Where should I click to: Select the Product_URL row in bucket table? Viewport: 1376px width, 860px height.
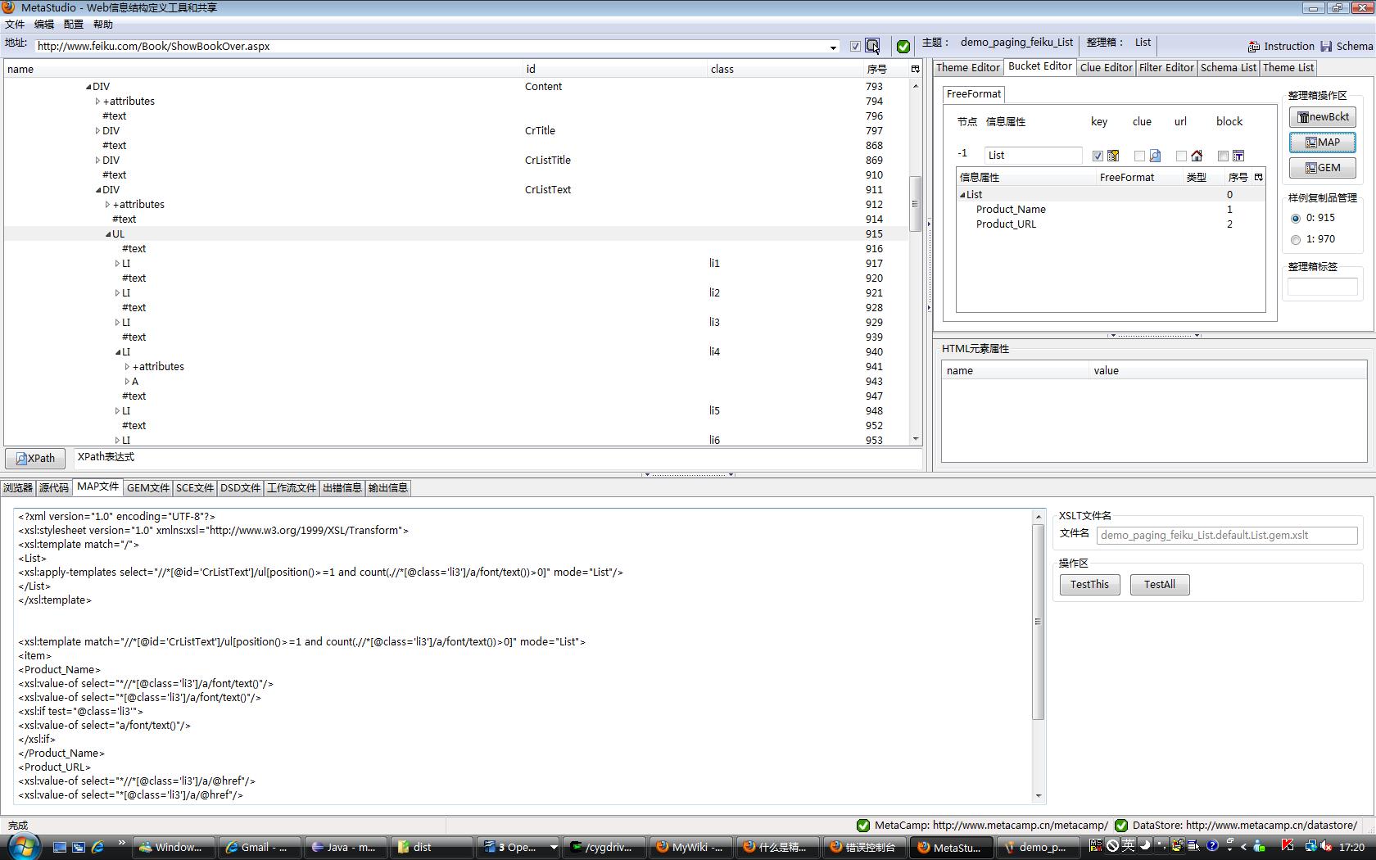pos(1111,224)
